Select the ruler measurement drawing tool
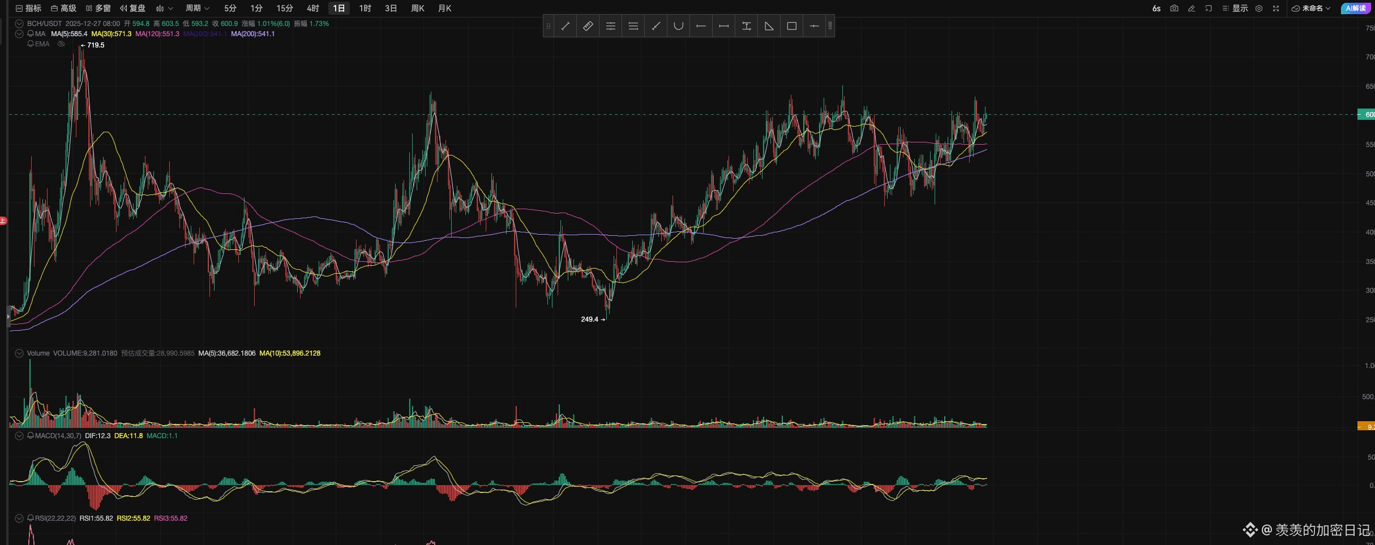 [x=588, y=26]
